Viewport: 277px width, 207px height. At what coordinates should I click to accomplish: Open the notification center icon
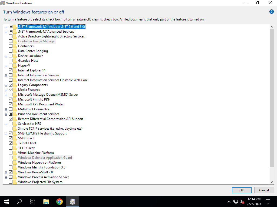coord(268,202)
